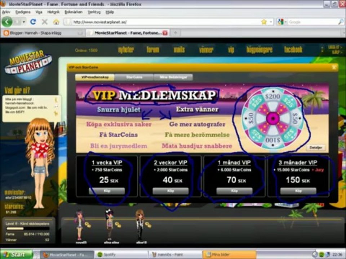This screenshot has height=259, width=346.
Task: Go to the Firefox home page icon
Action: (56, 22)
